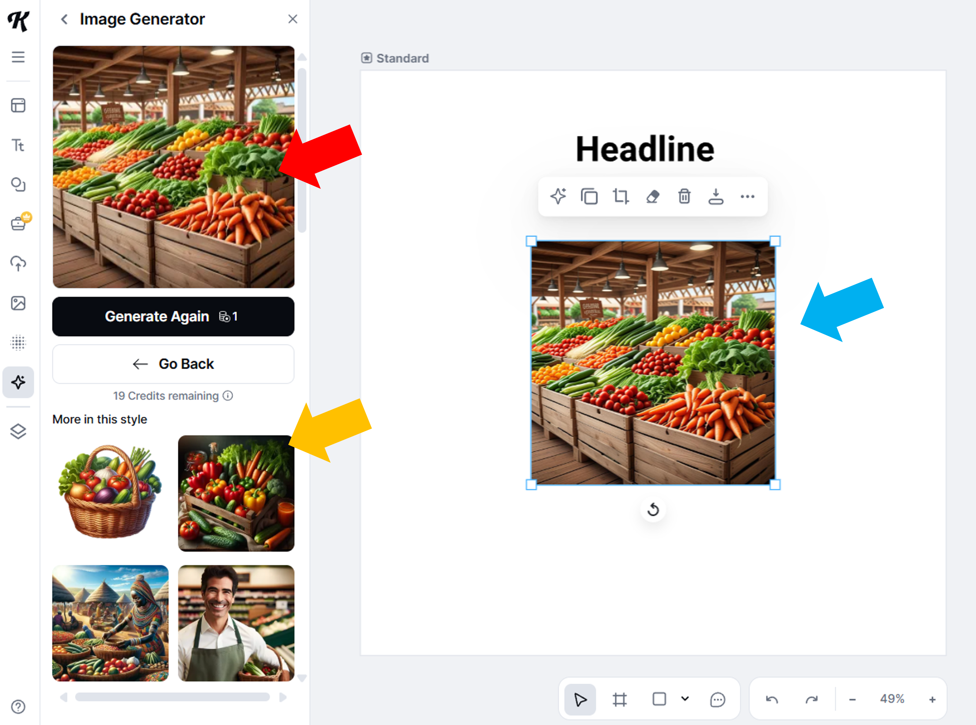Duplicate the image with the copy icon
The width and height of the screenshot is (976, 725).
tap(589, 196)
